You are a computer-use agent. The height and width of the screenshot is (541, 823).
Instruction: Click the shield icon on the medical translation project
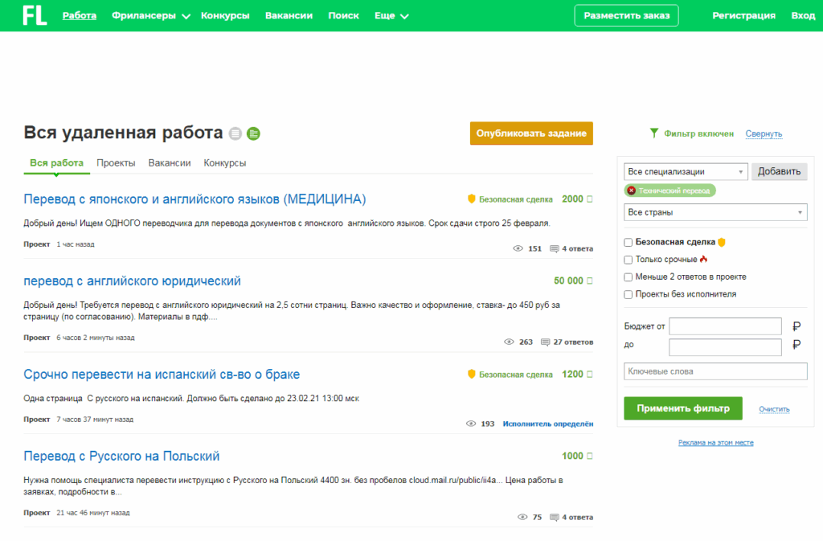(472, 199)
